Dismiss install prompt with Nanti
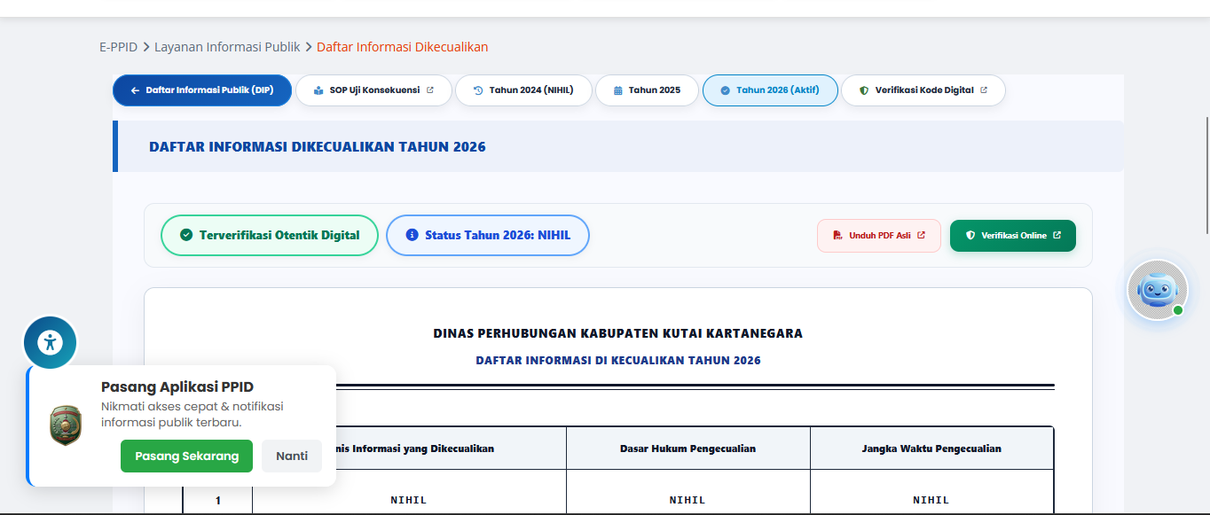 (292, 456)
